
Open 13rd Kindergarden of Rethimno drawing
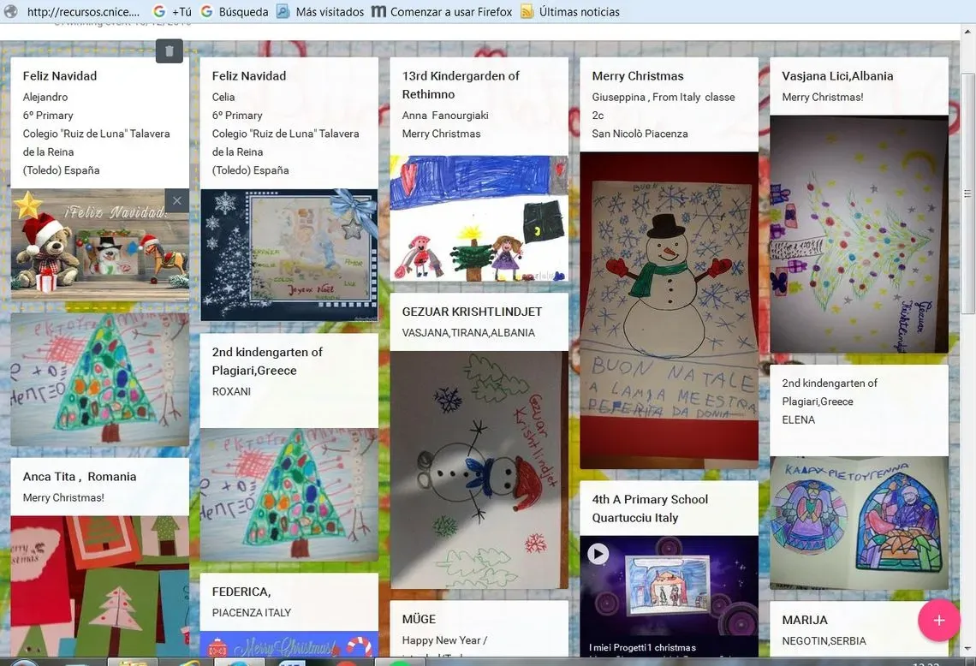coord(479,217)
